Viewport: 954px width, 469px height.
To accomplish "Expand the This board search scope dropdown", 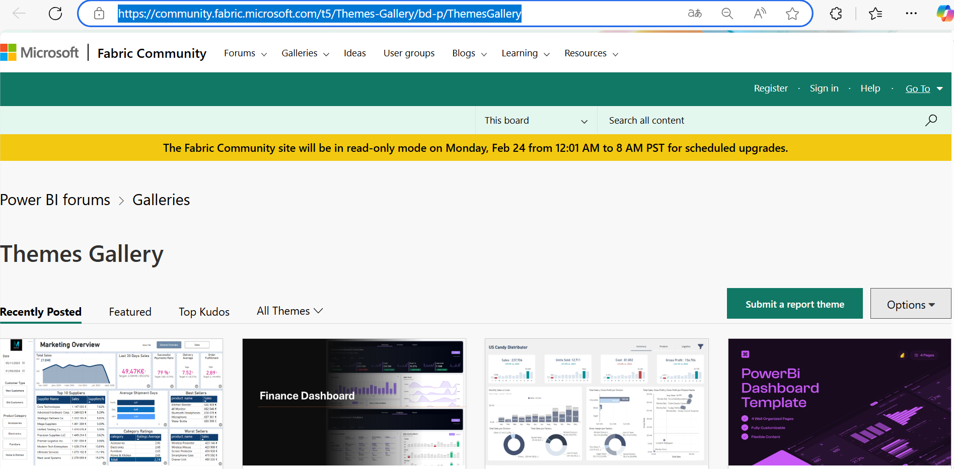I will [535, 120].
